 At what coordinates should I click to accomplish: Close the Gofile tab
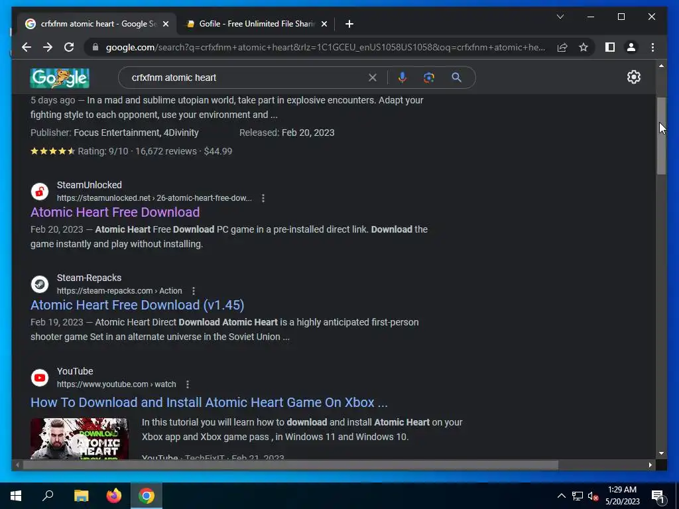324,24
